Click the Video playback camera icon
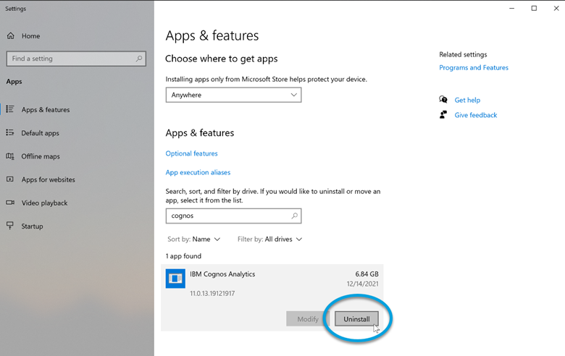This screenshot has height=356, width=565. [x=10, y=203]
